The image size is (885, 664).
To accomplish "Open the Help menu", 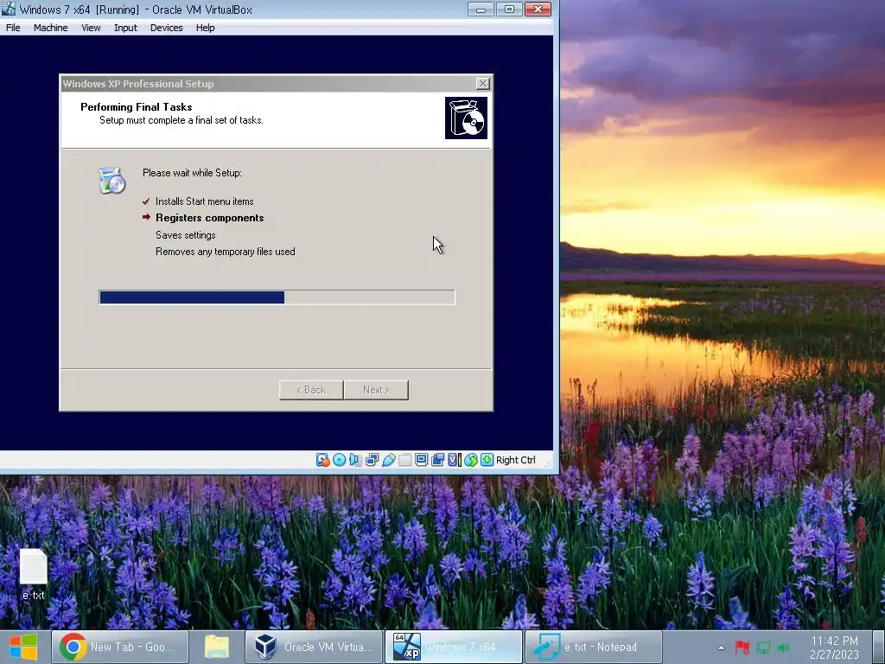I will click(206, 28).
